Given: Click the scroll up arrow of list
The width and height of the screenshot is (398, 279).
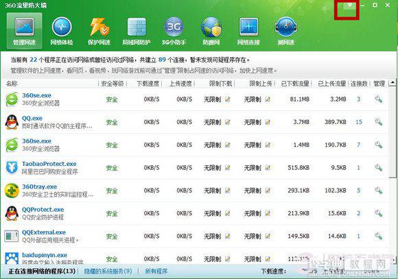Looking at the screenshot, I should click(393, 83).
